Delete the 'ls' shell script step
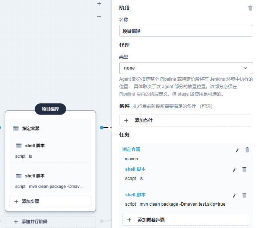Viewport: 257px width, 228px height. (x=244, y=170)
